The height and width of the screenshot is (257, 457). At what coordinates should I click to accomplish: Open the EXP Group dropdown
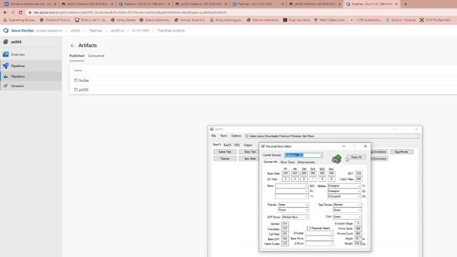tap(306, 217)
